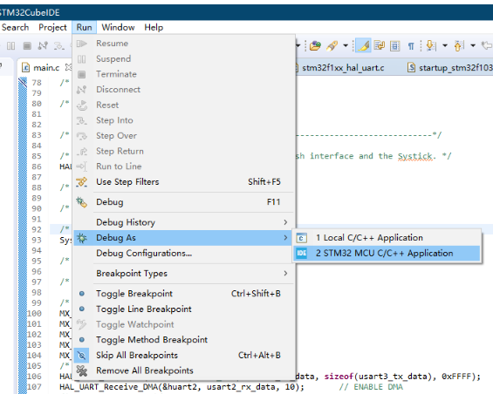Select Step Into in the Run menu
This screenshot has width=493, height=394.
(x=183, y=120)
